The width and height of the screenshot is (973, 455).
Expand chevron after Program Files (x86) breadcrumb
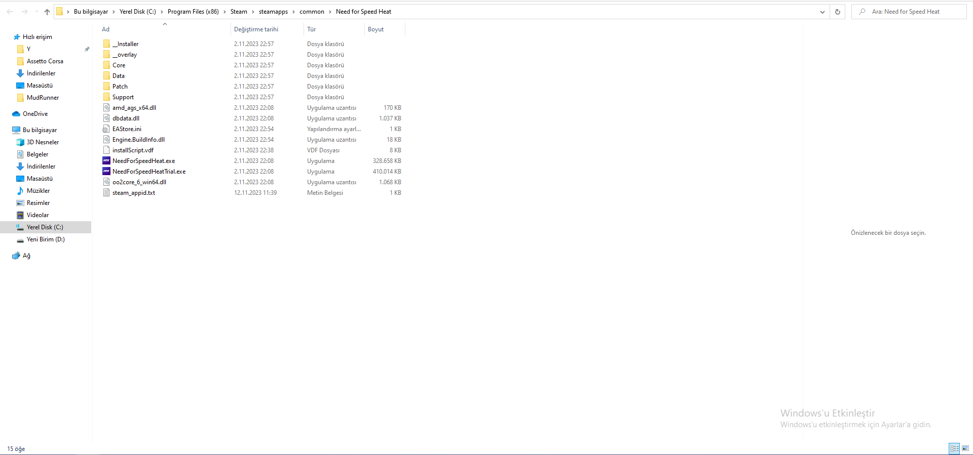click(x=224, y=12)
